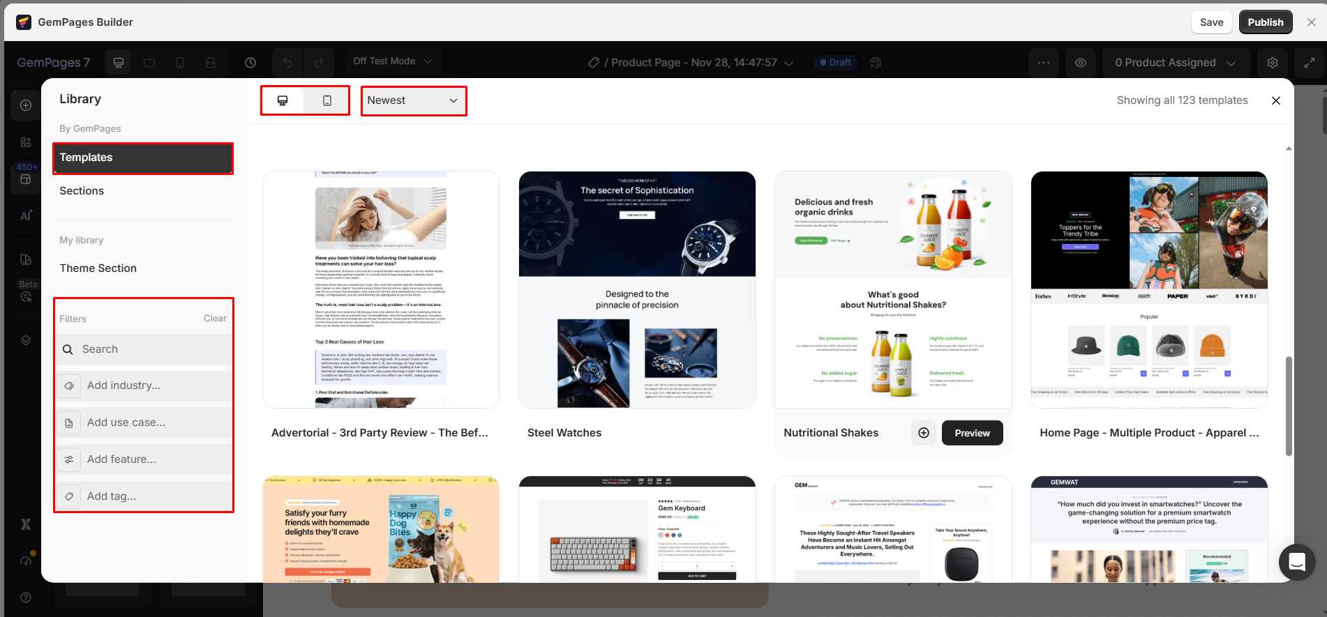Open the Happy Dog Bites template thumbnail
Image resolution: width=1327 pixels, height=617 pixels.
pyautogui.click(x=381, y=529)
